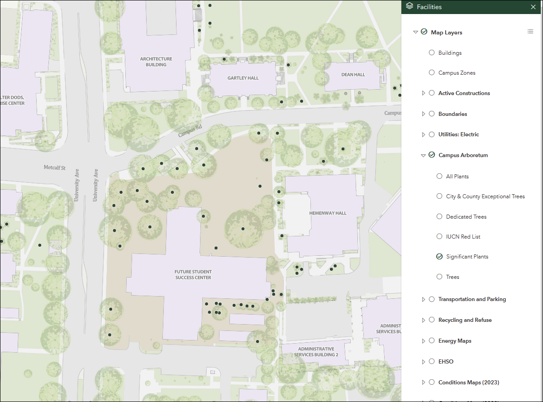Expand the Conditions Maps (2023) group
This screenshot has height=402, width=543.
click(423, 382)
